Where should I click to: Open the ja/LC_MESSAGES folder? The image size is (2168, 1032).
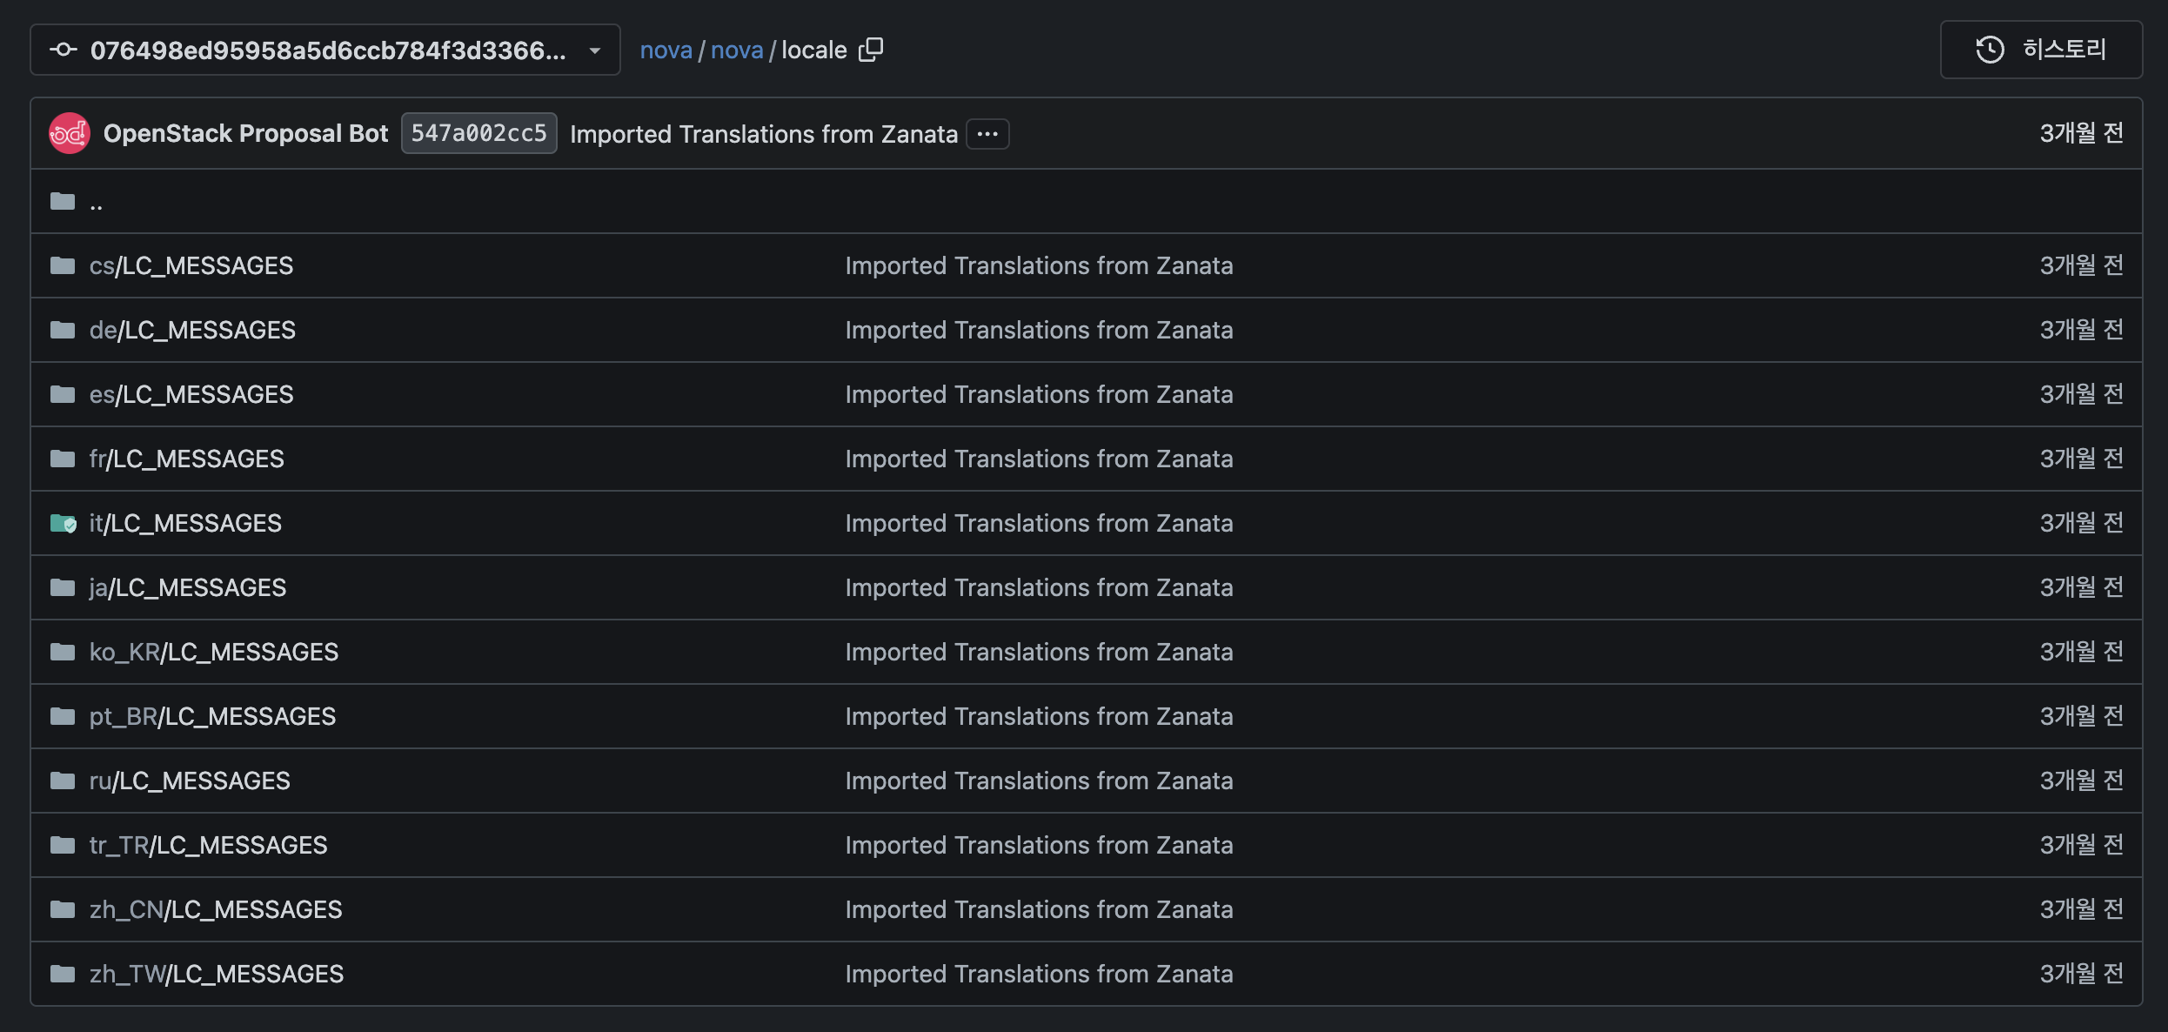[x=187, y=587]
